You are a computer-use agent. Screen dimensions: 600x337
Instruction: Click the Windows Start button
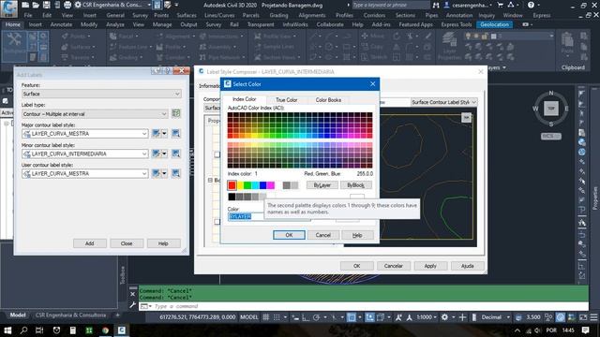(7, 330)
